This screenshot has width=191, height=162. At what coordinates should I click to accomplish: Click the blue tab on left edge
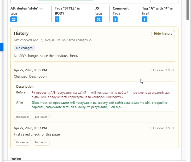click(1, 47)
